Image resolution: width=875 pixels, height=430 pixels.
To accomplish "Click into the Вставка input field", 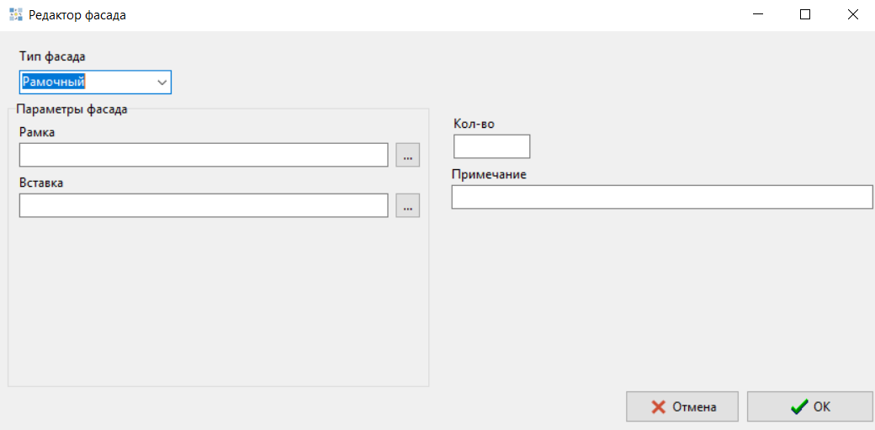I will [x=203, y=205].
